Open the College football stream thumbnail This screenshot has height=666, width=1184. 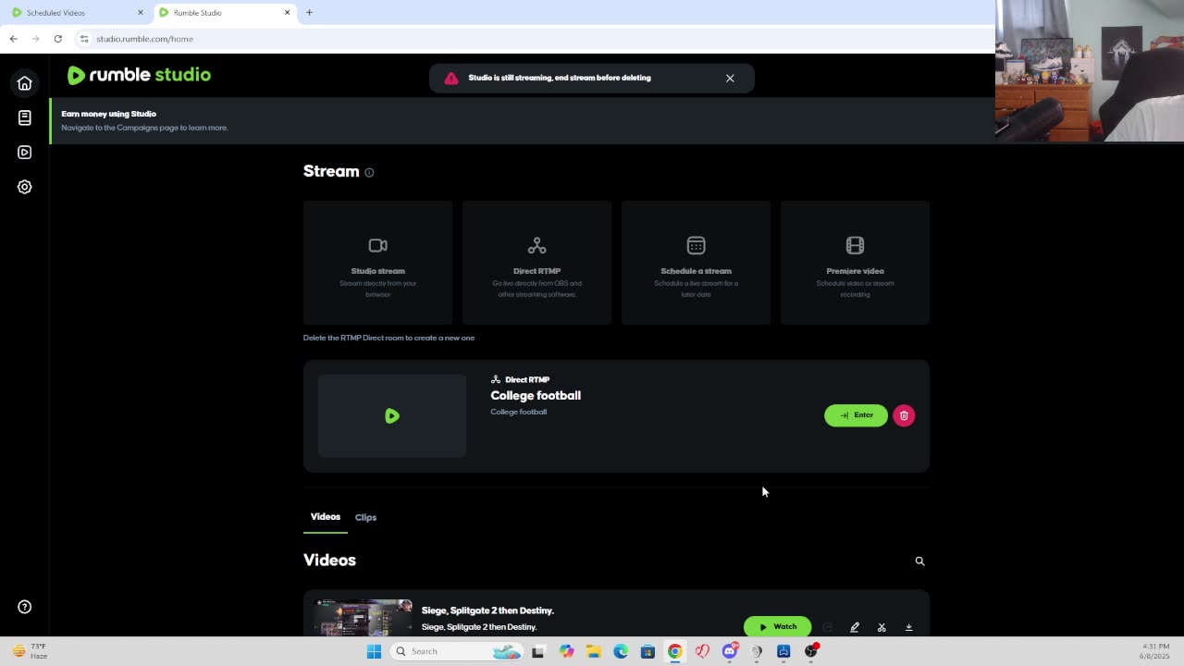392,416
